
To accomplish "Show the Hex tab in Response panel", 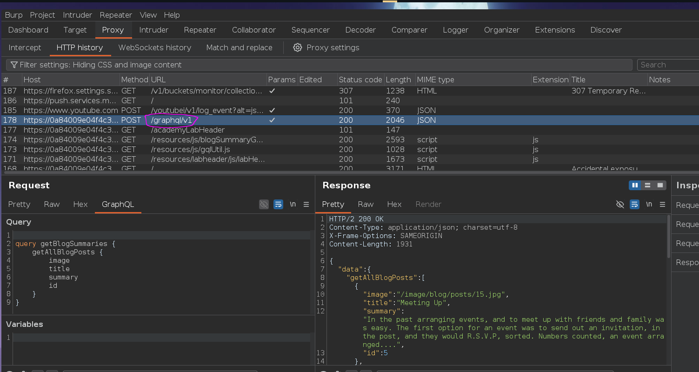I will pos(394,204).
